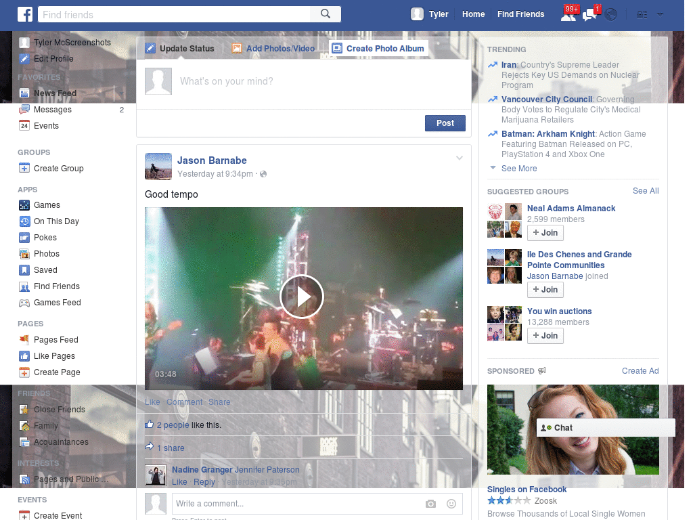Join Ile Des Chenes and Grande Pointe group
693x520 pixels.
pos(545,290)
